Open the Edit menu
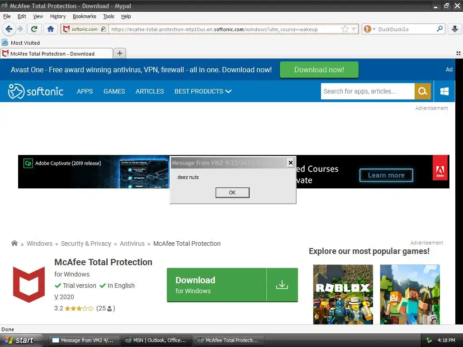This screenshot has height=347, width=463. 22,16
